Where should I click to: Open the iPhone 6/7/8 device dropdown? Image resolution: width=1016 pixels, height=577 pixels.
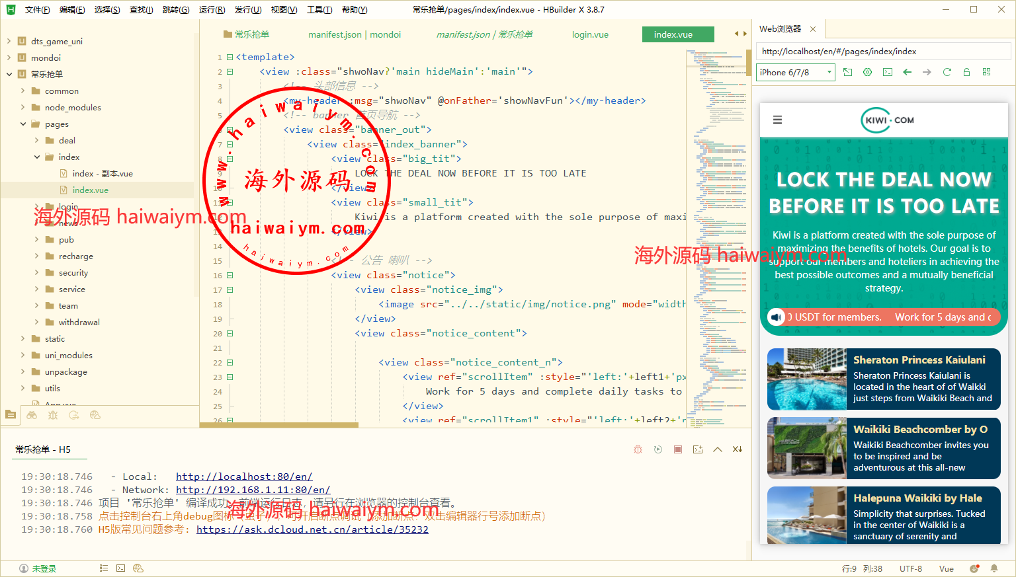pyautogui.click(x=796, y=72)
